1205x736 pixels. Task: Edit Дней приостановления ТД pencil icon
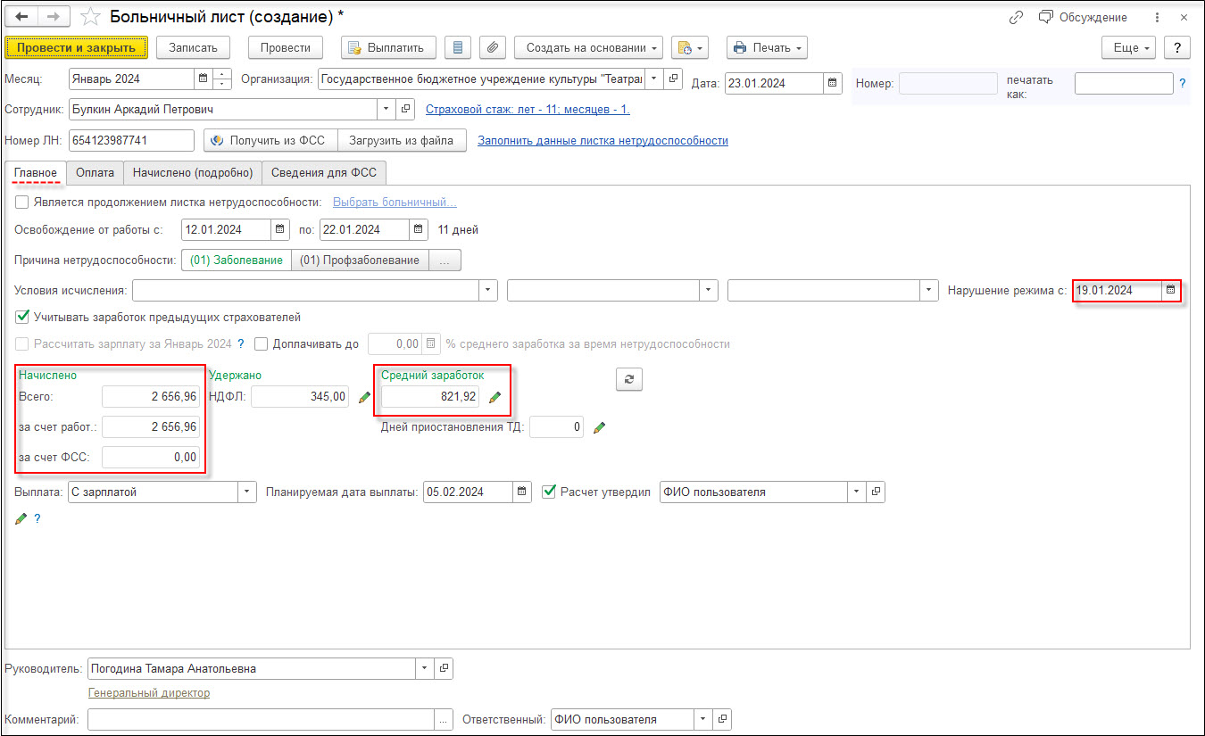click(x=600, y=427)
